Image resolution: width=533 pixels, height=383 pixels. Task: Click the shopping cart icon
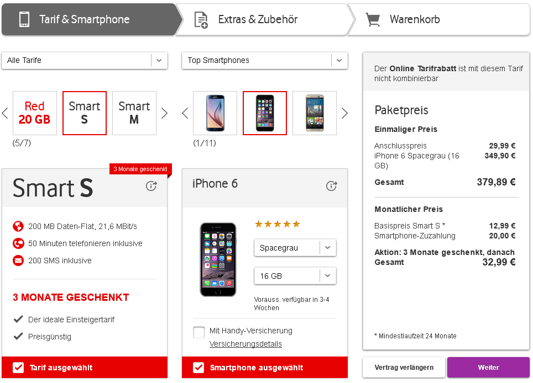(x=373, y=19)
